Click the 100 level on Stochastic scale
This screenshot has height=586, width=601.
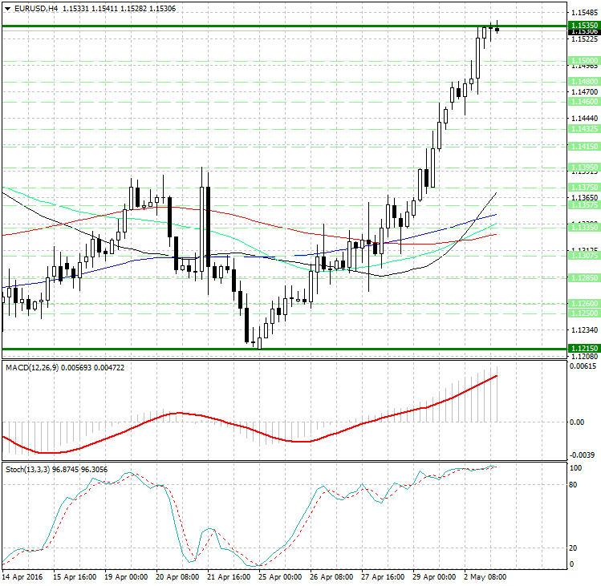click(576, 468)
